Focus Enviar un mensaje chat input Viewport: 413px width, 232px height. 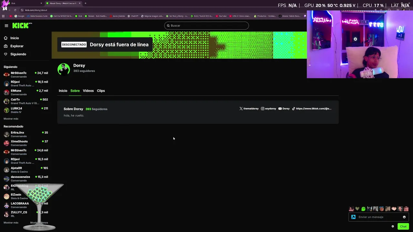379,217
